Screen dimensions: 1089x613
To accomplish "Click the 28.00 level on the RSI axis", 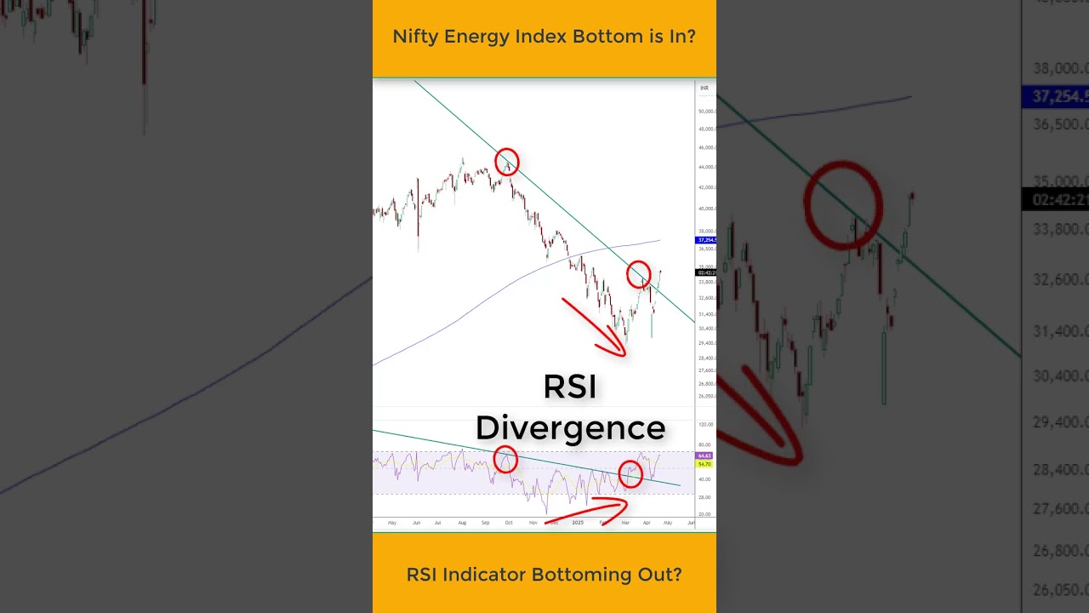I will tap(706, 497).
